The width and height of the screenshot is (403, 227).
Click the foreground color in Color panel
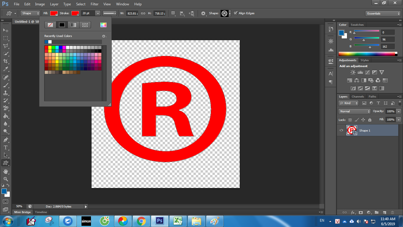[x=341, y=33]
